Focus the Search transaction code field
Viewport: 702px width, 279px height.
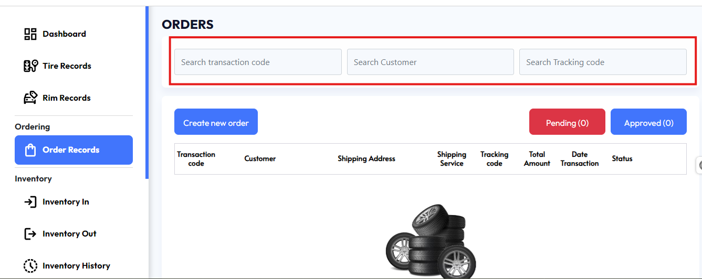click(x=258, y=62)
